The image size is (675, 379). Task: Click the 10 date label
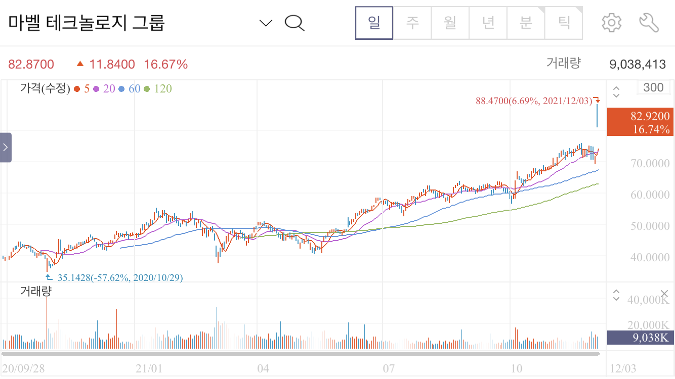pos(516,368)
